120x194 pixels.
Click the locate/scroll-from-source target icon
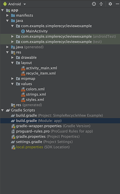point(94,4)
